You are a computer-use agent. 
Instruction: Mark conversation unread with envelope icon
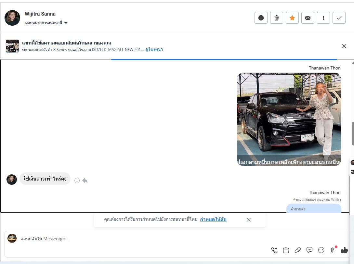(308, 18)
